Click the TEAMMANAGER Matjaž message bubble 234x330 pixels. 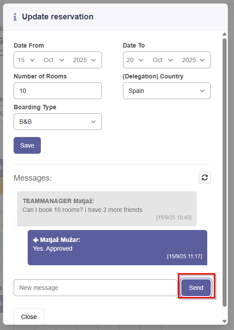coord(107,209)
